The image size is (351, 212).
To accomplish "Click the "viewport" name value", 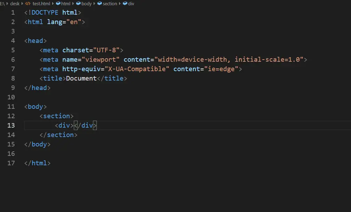I will [x=101, y=60].
